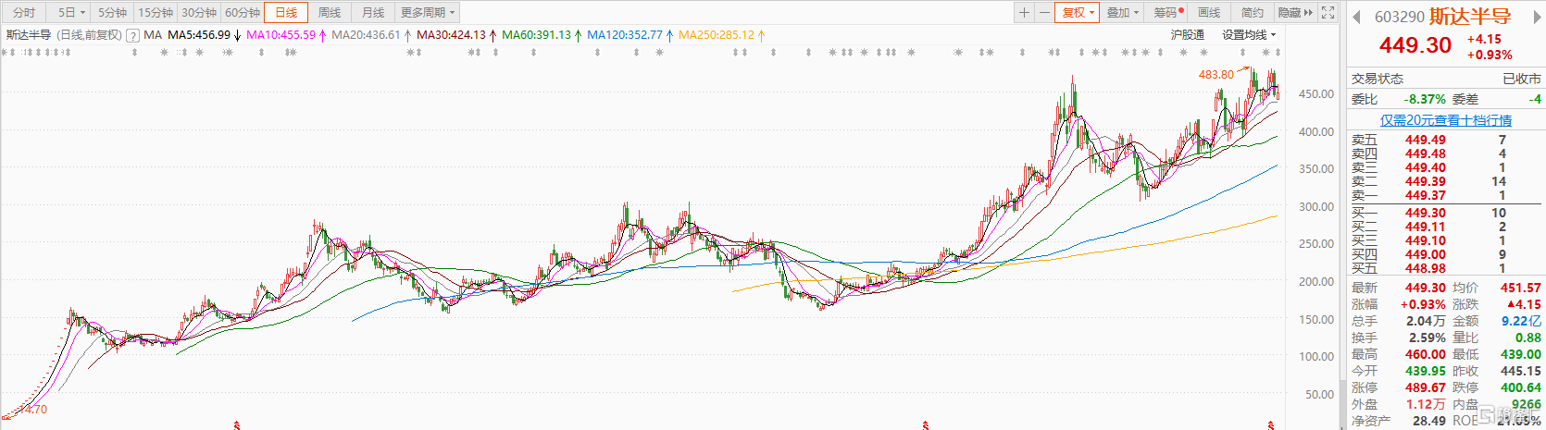
Task: Select the 买五 448.98 order row
Action: pyautogui.click(x=1445, y=268)
